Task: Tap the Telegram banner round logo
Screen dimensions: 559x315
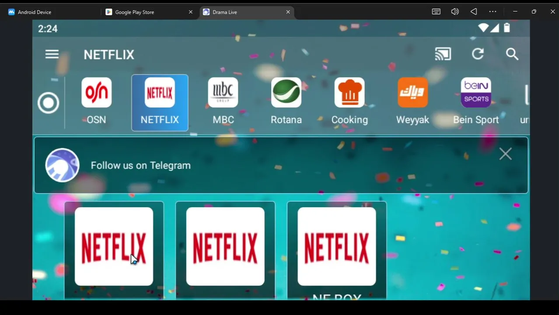Action: [62, 165]
